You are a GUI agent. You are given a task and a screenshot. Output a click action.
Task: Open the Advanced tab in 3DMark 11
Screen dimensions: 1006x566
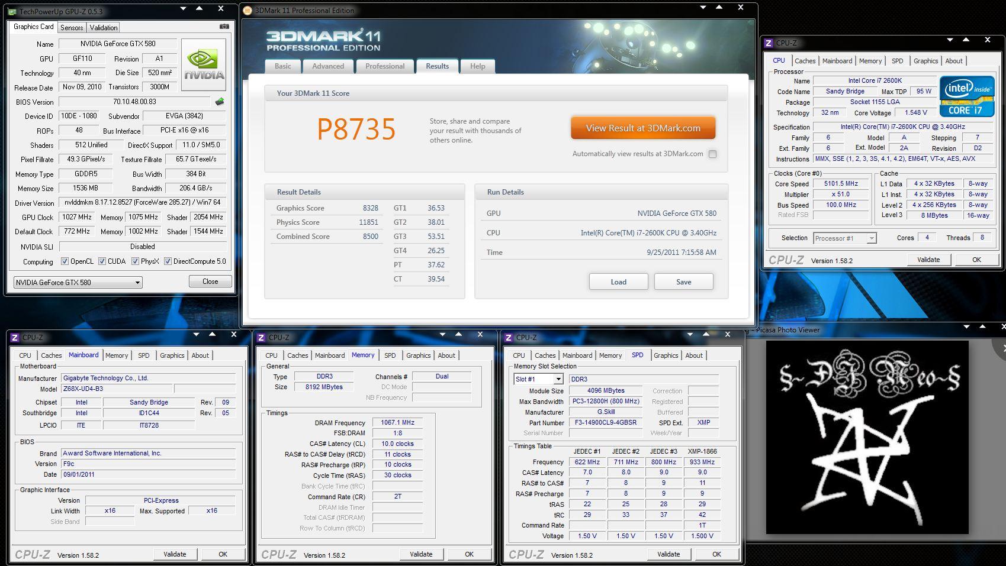328,66
